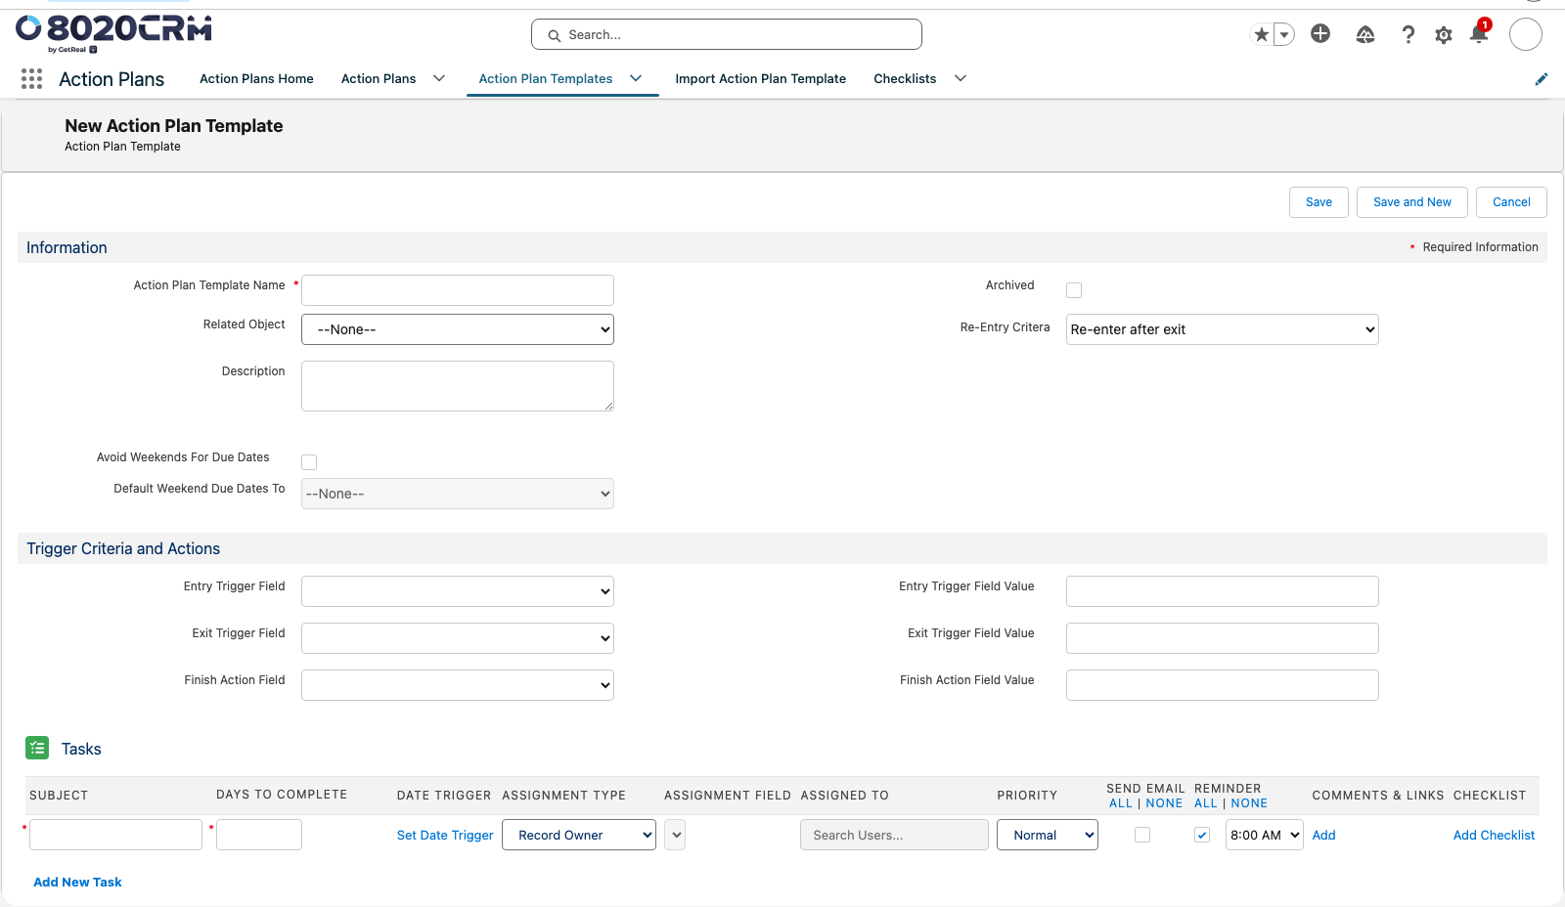Click the Days To Complete input
This screenshot has height=907, width=1565.
tap(259, 835)
